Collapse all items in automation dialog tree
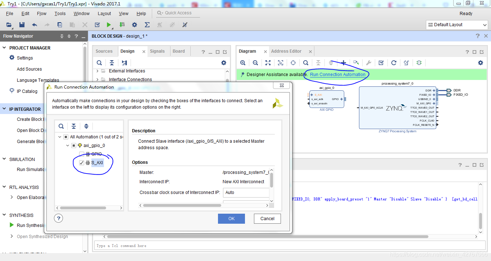This screenshot has width=491, height=261. 74,126
